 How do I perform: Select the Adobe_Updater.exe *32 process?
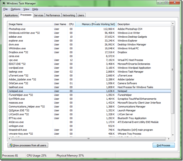pos(89,80)
